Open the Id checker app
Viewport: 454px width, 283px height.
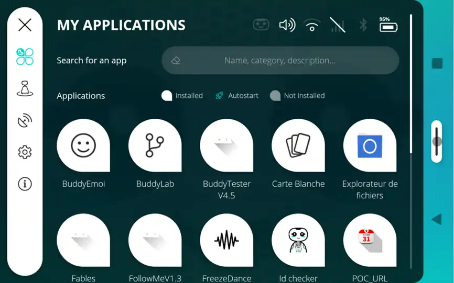pyautogui.click(x=298, y=240)
